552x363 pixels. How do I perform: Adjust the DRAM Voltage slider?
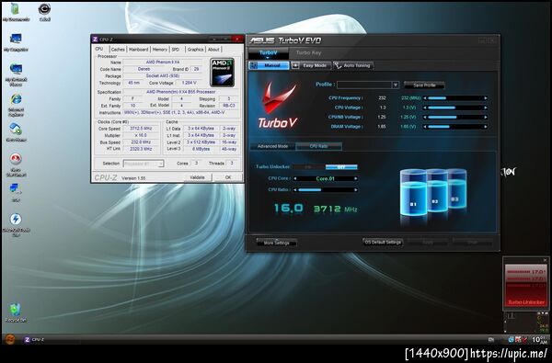point(455,127)
